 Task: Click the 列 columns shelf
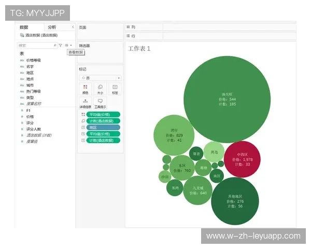point(211,27)
